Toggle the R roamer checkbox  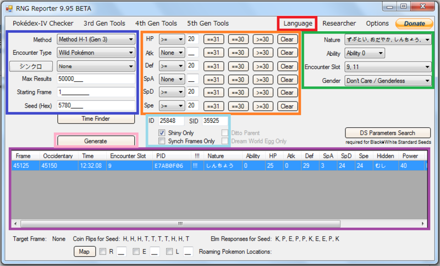tap(103, 251)
